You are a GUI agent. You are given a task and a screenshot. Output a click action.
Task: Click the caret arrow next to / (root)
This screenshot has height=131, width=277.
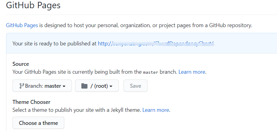pos(111,86)
